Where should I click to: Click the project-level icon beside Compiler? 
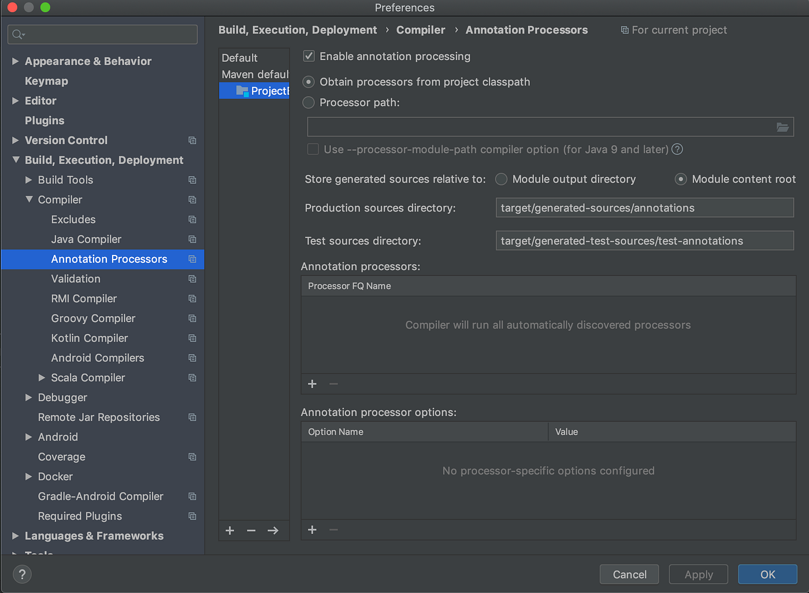[x=192, y=200]
